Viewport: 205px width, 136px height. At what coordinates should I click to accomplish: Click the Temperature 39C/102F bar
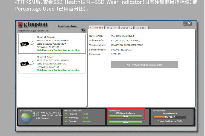[x=170, y=117]
